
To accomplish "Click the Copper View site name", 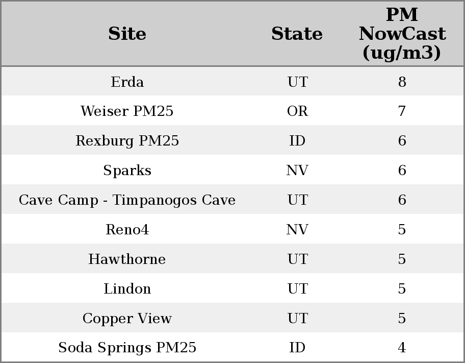I will 127,319.
